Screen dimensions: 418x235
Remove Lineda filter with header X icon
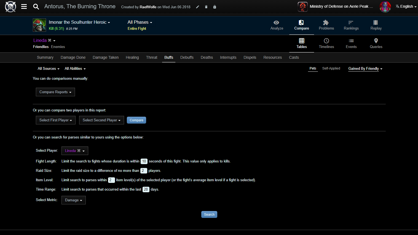click(x=50, y=40)
